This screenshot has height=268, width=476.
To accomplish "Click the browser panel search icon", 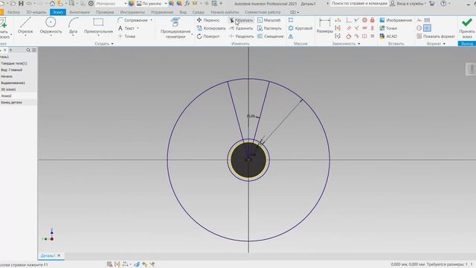I will click(28, 50).
